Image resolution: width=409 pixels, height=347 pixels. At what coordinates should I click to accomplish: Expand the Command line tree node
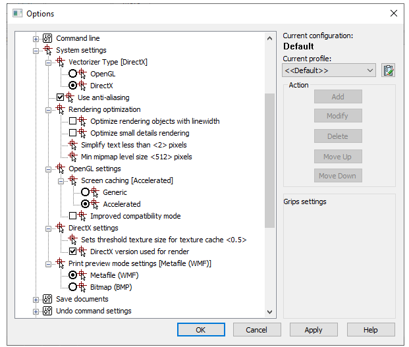pos(36,39)
